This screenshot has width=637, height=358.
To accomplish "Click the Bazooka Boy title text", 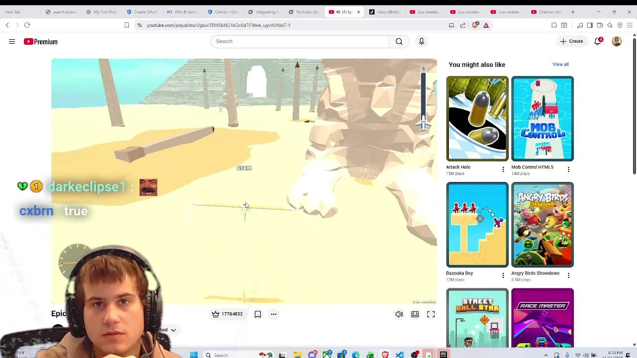I will (x=459, y=273).
